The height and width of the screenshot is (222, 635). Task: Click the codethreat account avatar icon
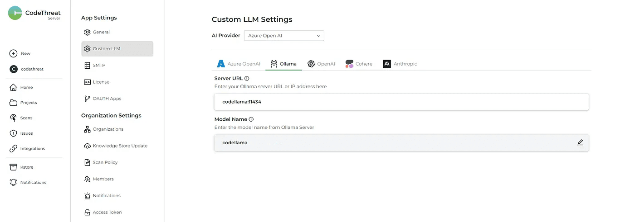click(x=14, y=69)
